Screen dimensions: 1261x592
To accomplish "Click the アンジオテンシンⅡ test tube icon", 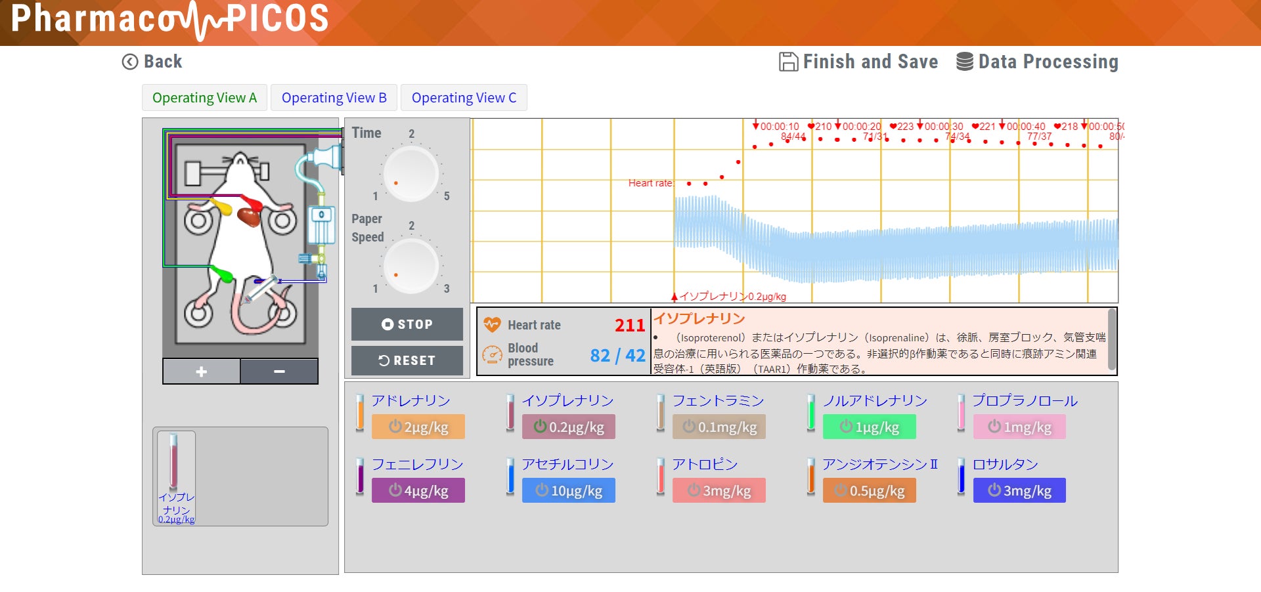I will tap(811, 477).
